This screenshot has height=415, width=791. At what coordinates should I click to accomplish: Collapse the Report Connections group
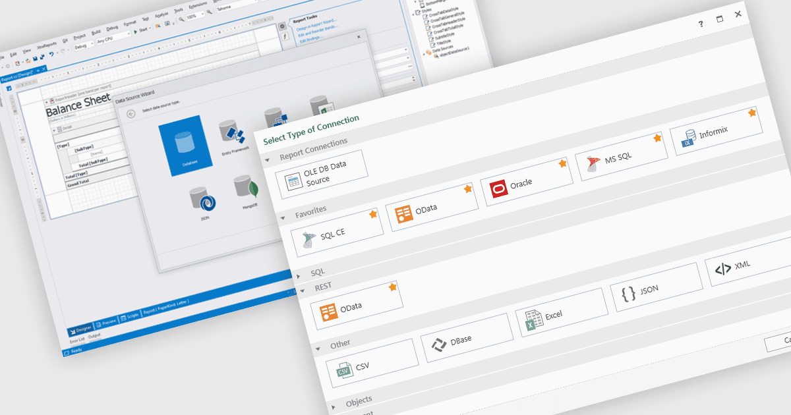click(x=267, y=160)
